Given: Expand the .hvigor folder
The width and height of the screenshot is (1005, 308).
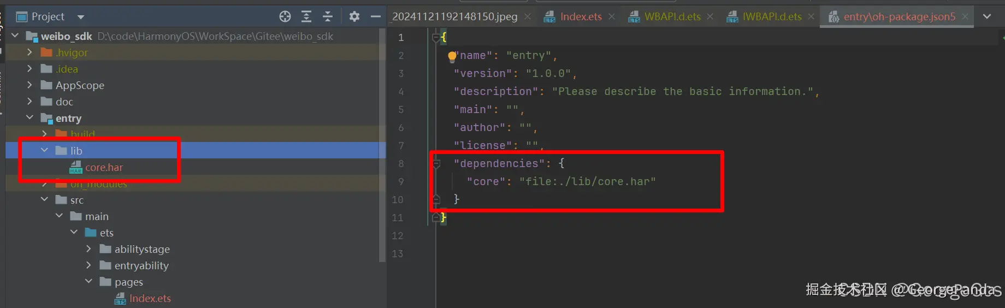Looking at the screenshot, I should tap(29, 52).
